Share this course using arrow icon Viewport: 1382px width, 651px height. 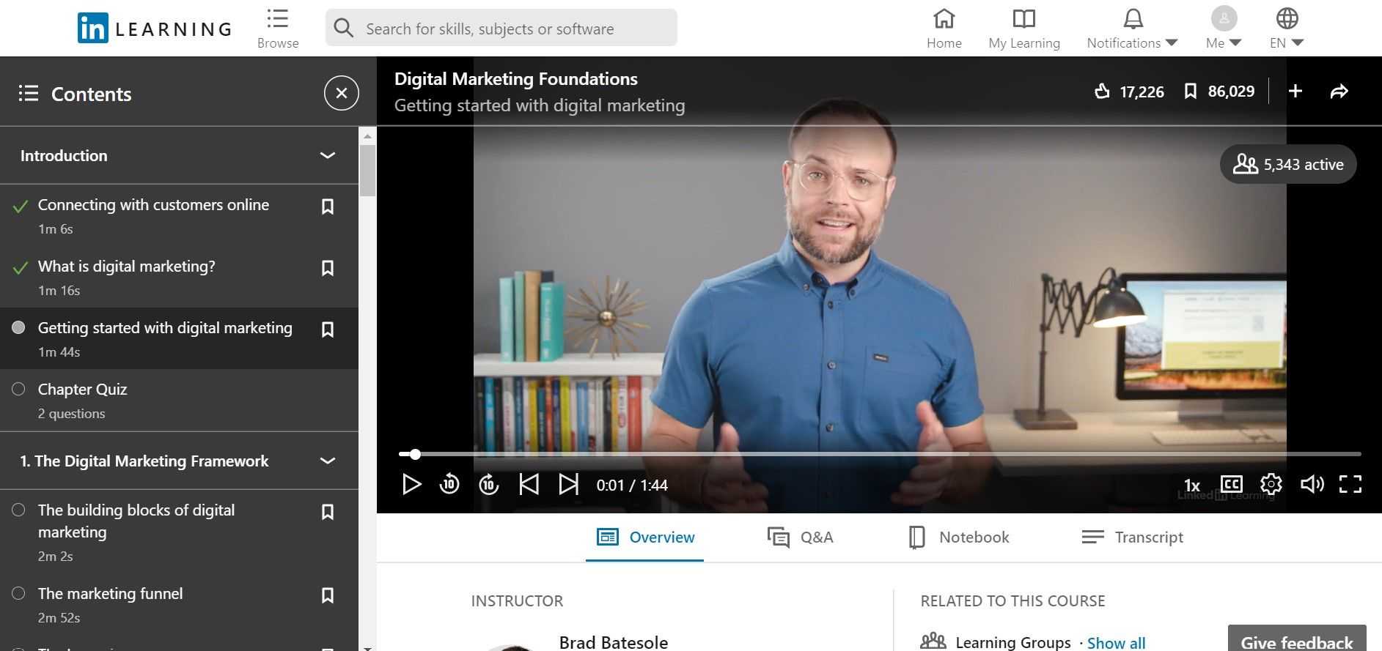[1339, 92]
